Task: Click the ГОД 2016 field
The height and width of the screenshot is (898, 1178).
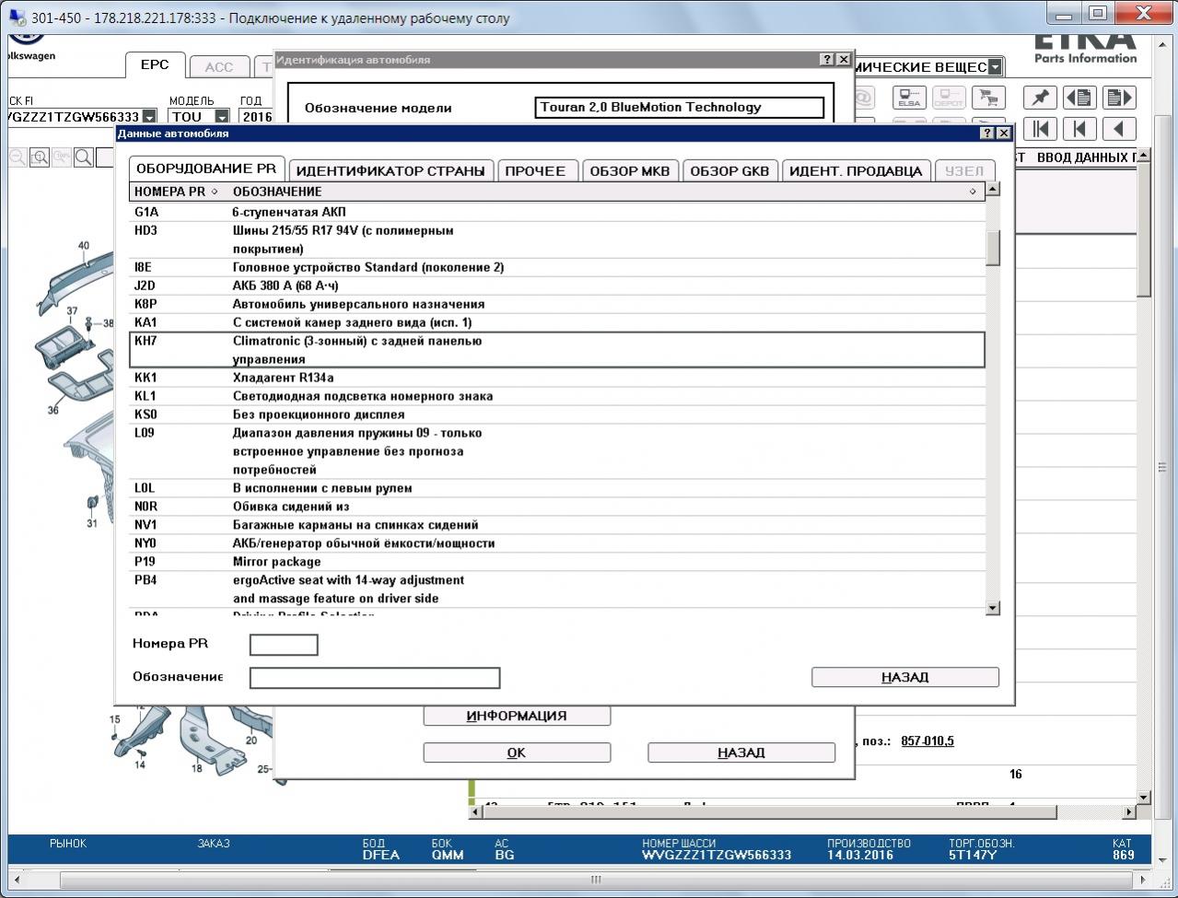Action: (x=256, y=117)
